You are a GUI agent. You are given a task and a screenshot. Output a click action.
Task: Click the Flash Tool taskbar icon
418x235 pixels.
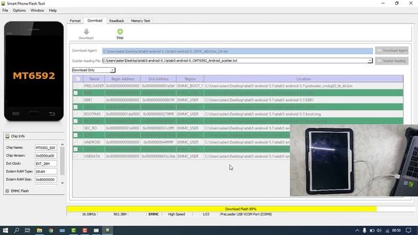click(107, 230)
